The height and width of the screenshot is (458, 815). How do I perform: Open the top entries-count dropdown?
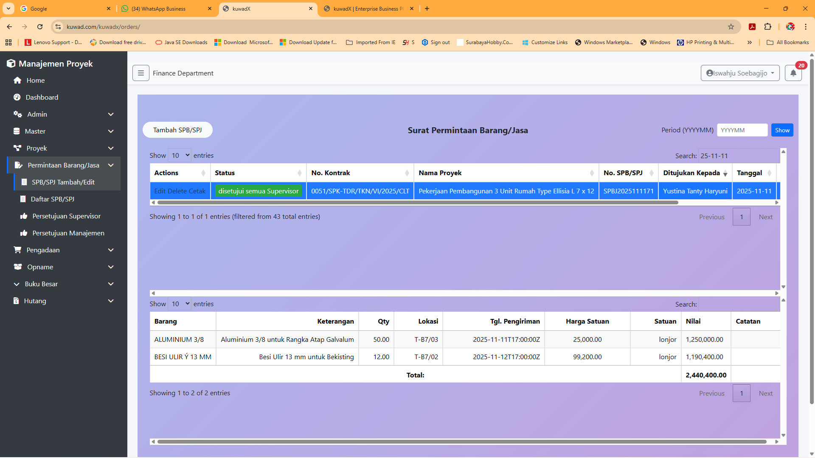180,156
